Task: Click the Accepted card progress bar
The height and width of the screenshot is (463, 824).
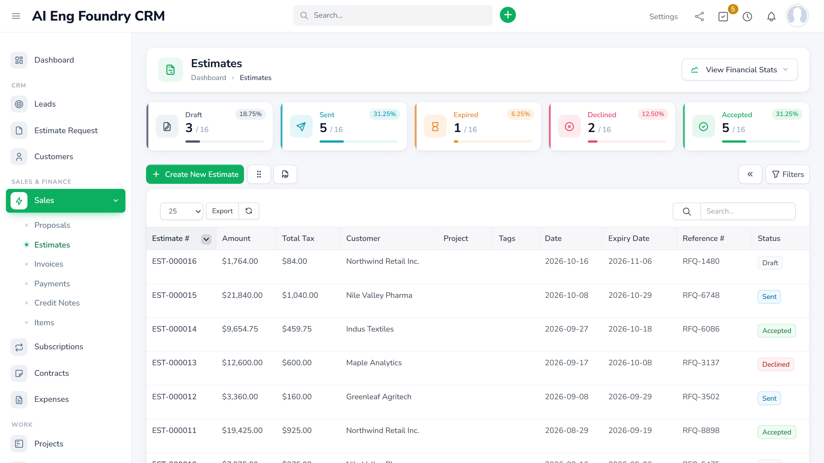Action: pyautogui.click(x=761, y=141)
